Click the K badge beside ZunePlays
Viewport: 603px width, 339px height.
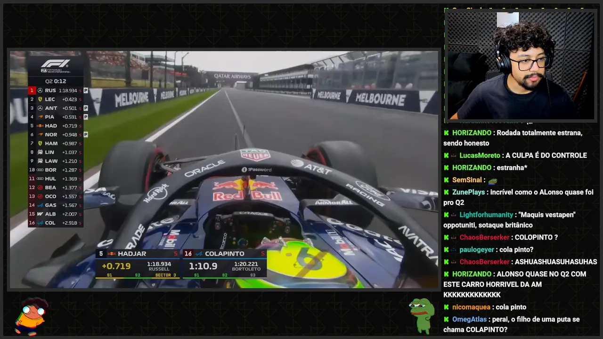coord(446,192)
